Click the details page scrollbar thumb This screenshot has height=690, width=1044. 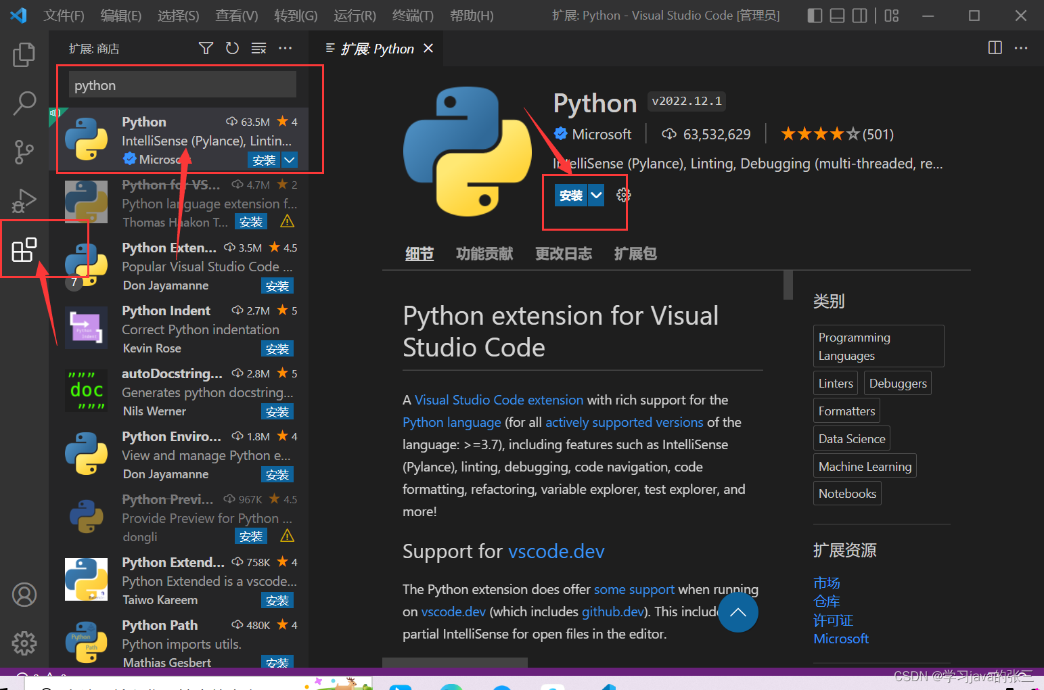click(x=788, y=285)
